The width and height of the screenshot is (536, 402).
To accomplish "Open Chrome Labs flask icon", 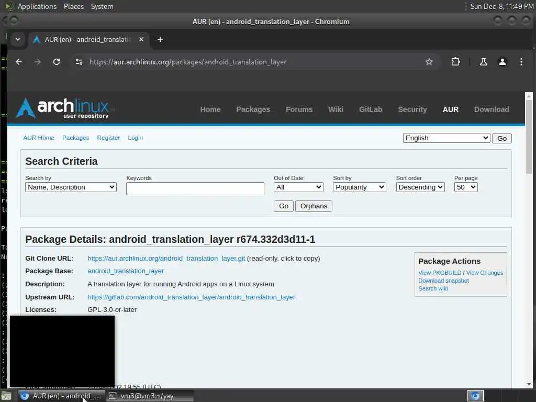I will click(x=483, y=62).
